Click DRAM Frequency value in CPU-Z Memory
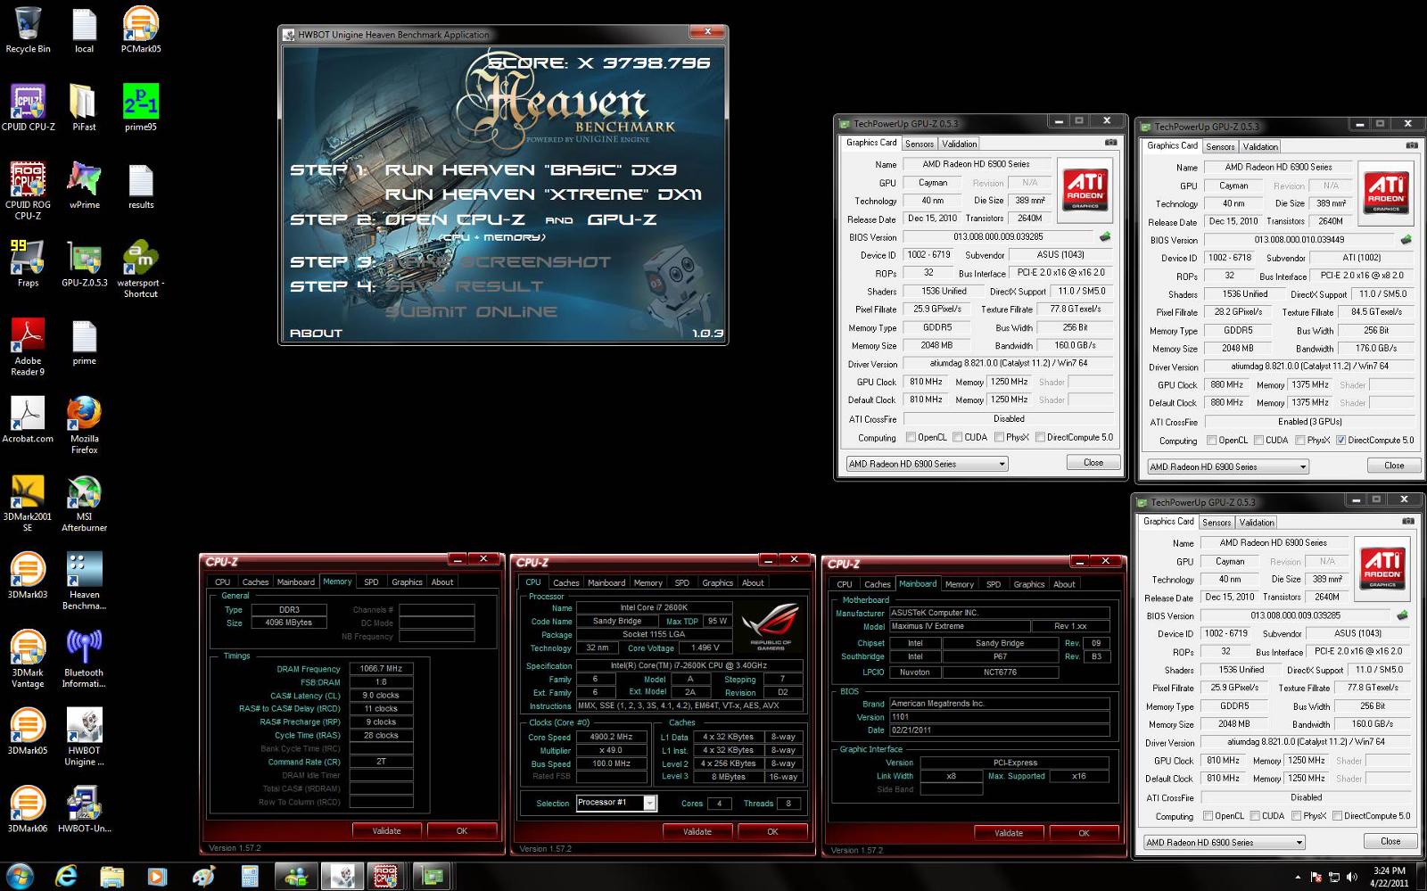This screenshot has height=891, width=1427. pyautogui.click(x=381, y=668)
